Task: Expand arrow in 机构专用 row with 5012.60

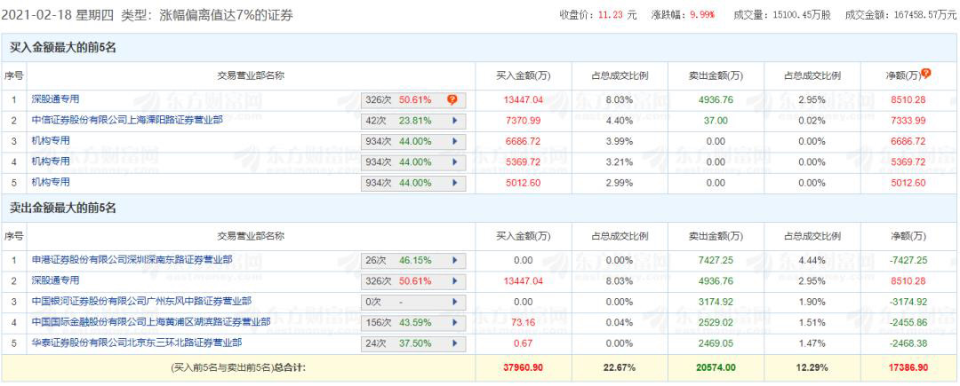Action: pyautogui.click(x=454, y=183)
